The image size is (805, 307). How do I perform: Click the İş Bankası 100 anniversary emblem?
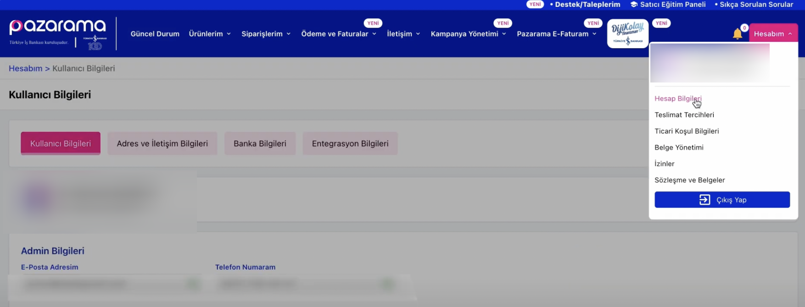(95, 43)
